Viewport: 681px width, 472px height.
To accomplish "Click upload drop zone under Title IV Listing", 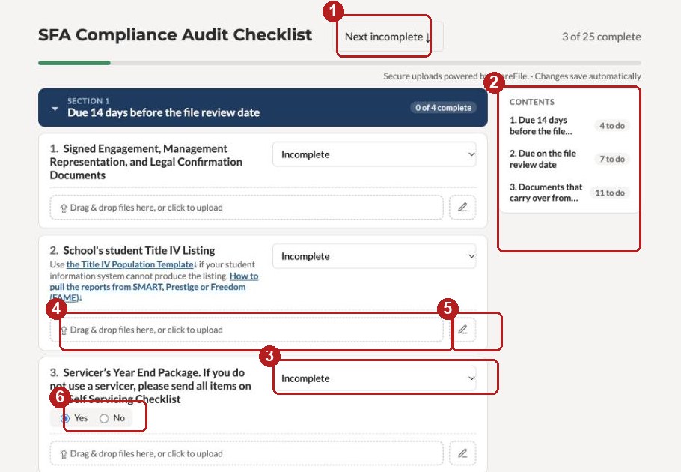I will point(247,330).
